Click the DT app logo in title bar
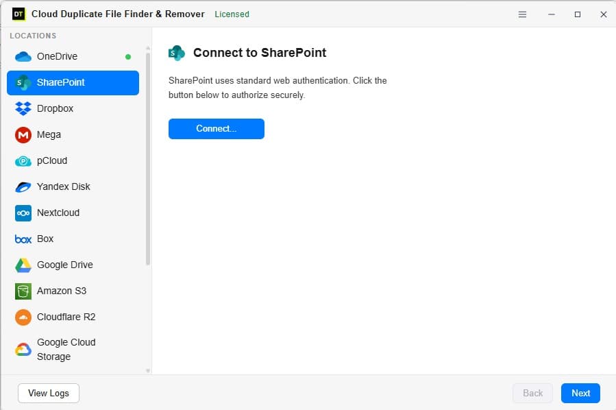 pyautogui.click(x=19, y=14)
